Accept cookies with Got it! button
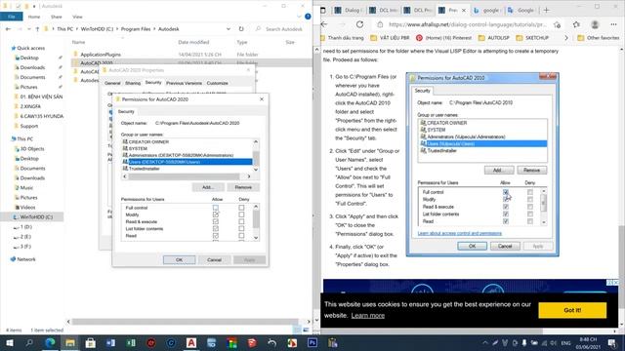625x351 pixels. point(572,310)
